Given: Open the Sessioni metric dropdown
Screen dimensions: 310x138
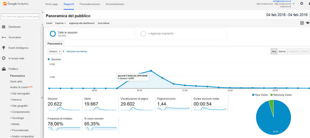Looking at the screenshot, I should point(55,51).
